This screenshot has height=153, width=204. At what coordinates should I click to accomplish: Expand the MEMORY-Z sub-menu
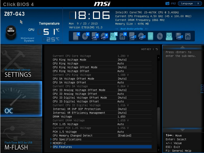coord(101,143)
